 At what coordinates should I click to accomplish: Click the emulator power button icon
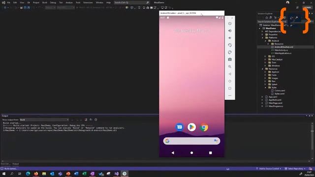click(230, 24)
